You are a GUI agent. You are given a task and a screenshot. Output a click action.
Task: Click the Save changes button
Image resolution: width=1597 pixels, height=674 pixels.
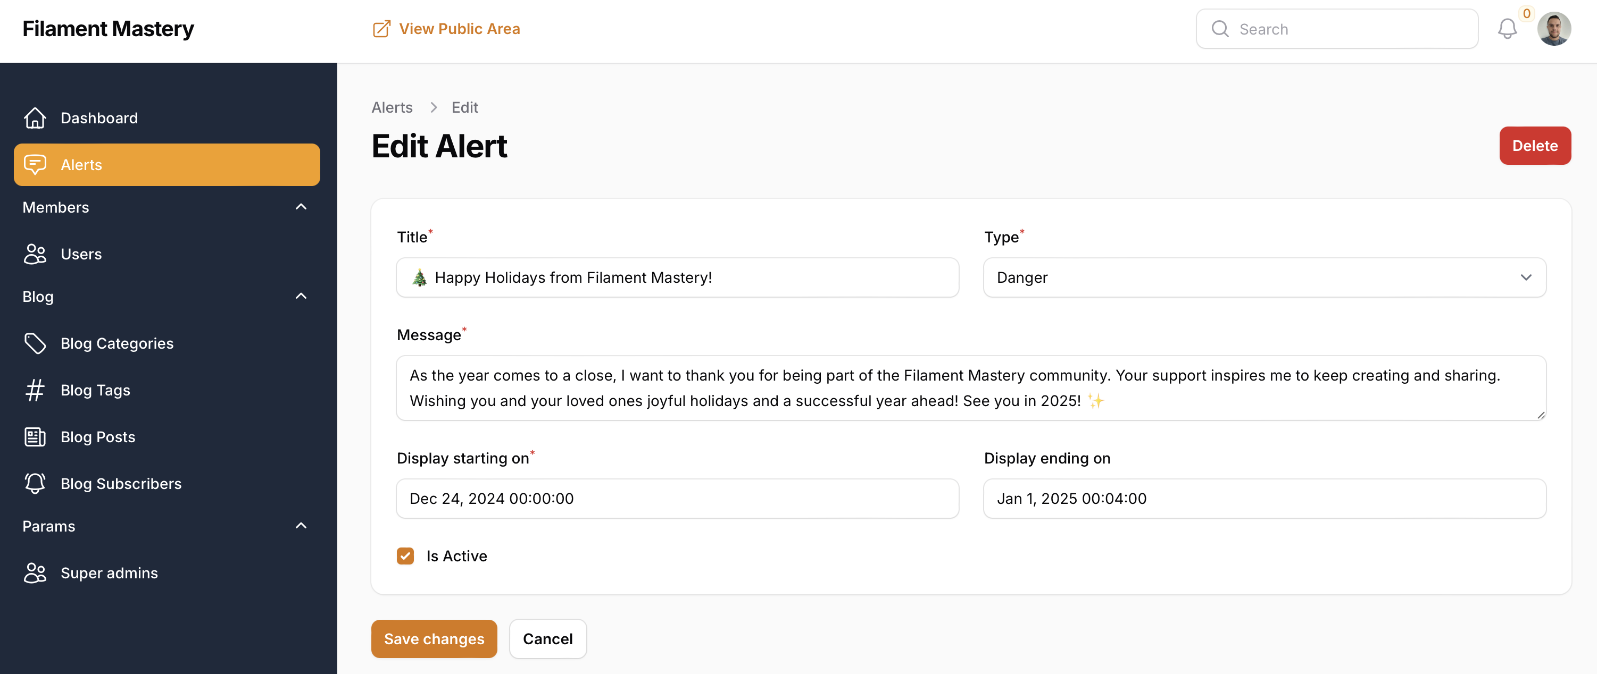(x=434, y=638)
